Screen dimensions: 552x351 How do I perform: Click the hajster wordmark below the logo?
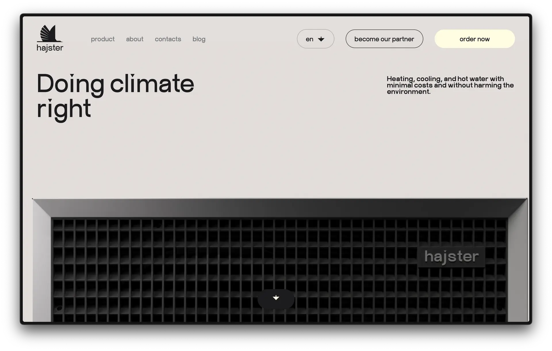pyautogui.click(x=50, y=48)
